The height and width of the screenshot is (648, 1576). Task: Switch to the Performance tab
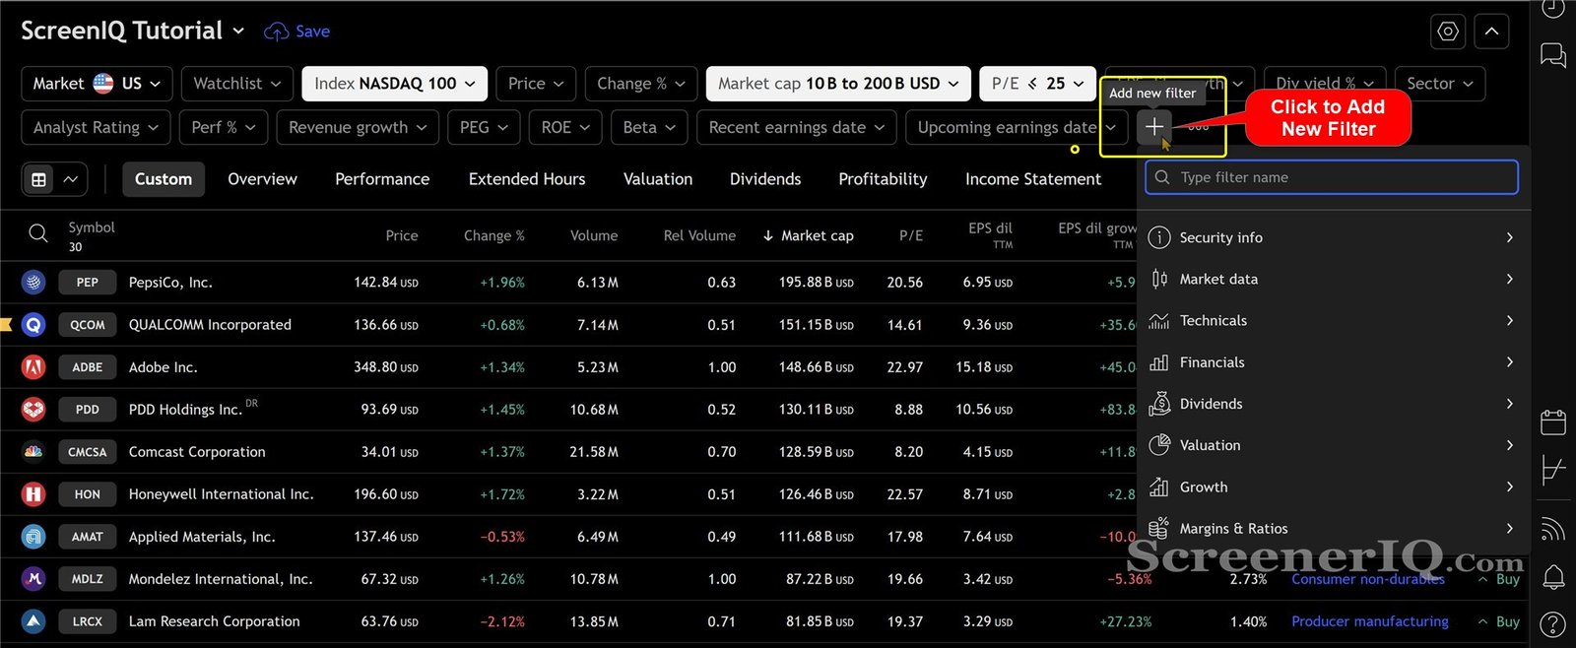(x=382, y=179)
